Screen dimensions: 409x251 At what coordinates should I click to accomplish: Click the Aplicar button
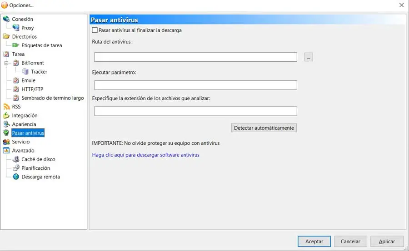coord(387,241)
